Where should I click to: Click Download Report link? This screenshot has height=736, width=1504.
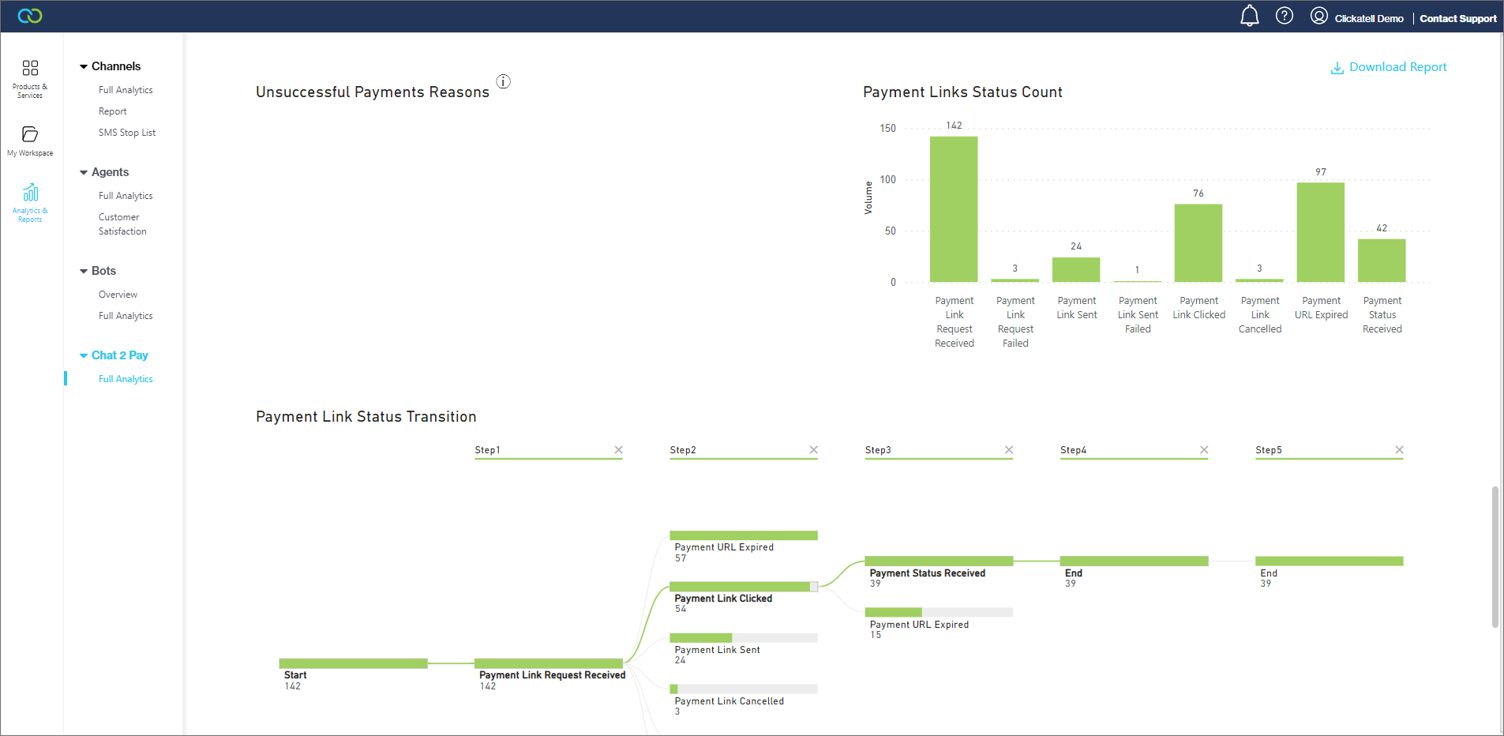1389,67
